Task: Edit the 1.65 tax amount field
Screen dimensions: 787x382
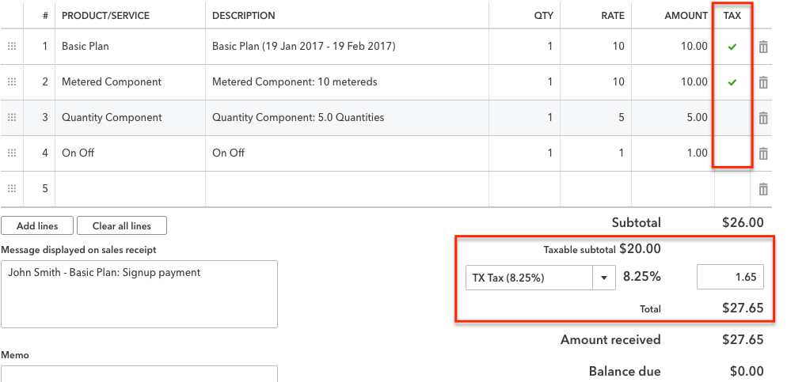Action: click(730, 277)
